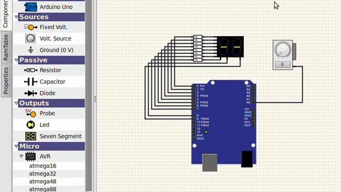341x192 pixels.
Task: Pick the Fixed Volt. source icon
Action: 31,27
